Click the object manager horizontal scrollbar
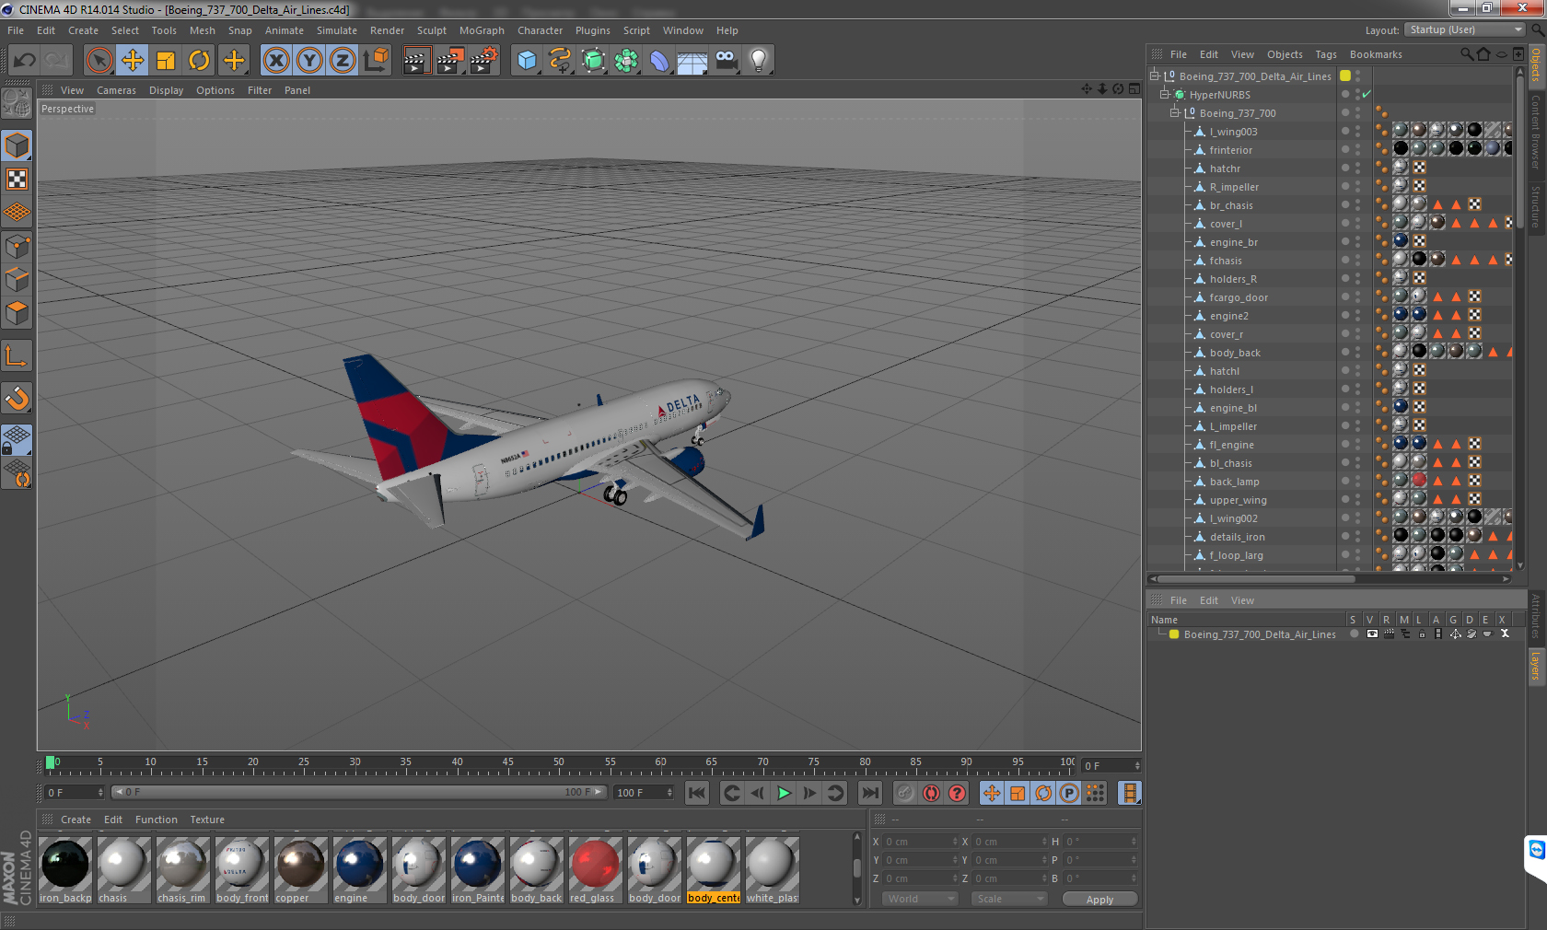This screenshot has width=1547, height=930. (1256, 579)
